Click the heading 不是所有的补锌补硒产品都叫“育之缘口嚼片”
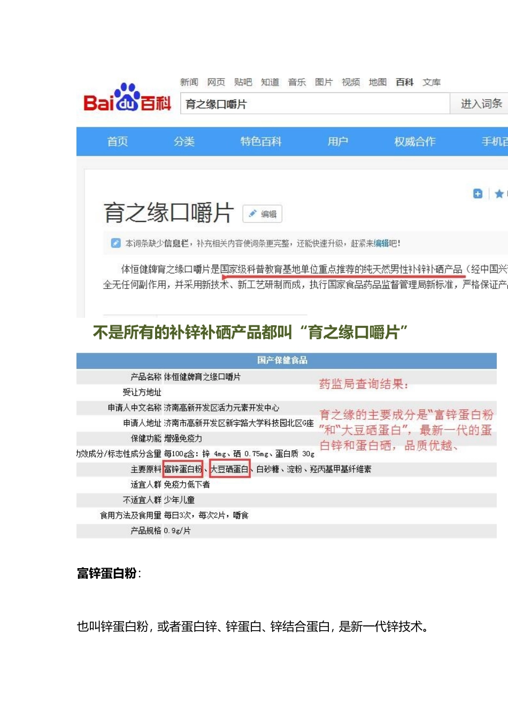The height and width of the screenshot is (719, 508). click(250, 332)
